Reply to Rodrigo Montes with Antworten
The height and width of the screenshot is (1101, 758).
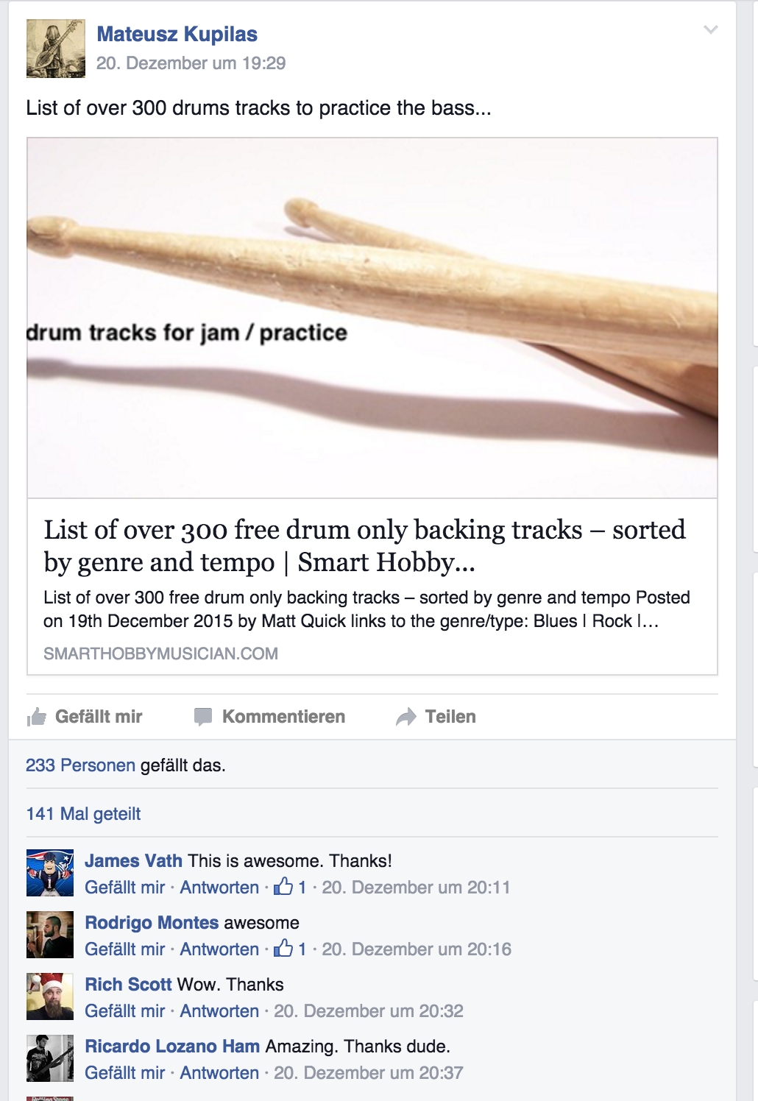point(219,949)
